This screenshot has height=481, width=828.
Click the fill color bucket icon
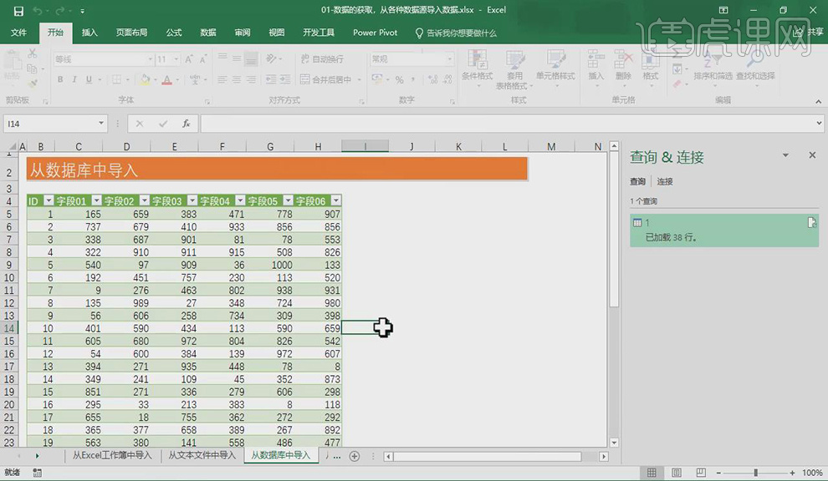[x=145, y=80]
